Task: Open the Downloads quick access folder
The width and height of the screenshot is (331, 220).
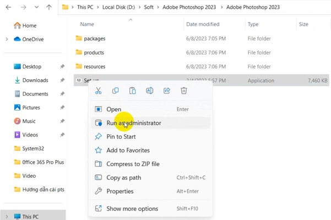Action: click(35, 80)
